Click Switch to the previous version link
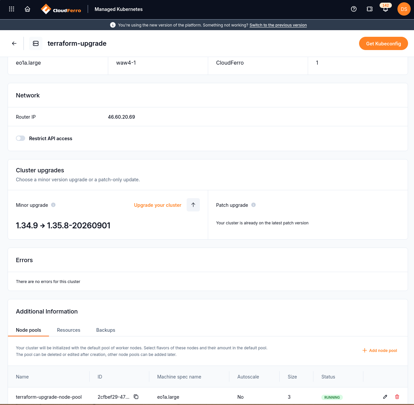 point(278,25)
